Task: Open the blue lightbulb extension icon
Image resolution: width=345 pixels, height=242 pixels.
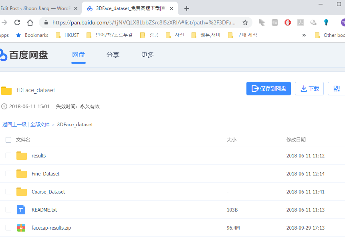Action: (x=326, y=23)
